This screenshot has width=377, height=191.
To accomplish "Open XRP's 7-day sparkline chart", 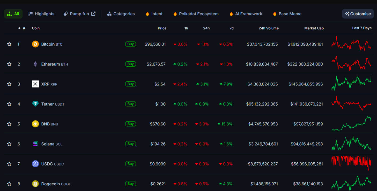I will pyautogui.click(x=351, y=83).
